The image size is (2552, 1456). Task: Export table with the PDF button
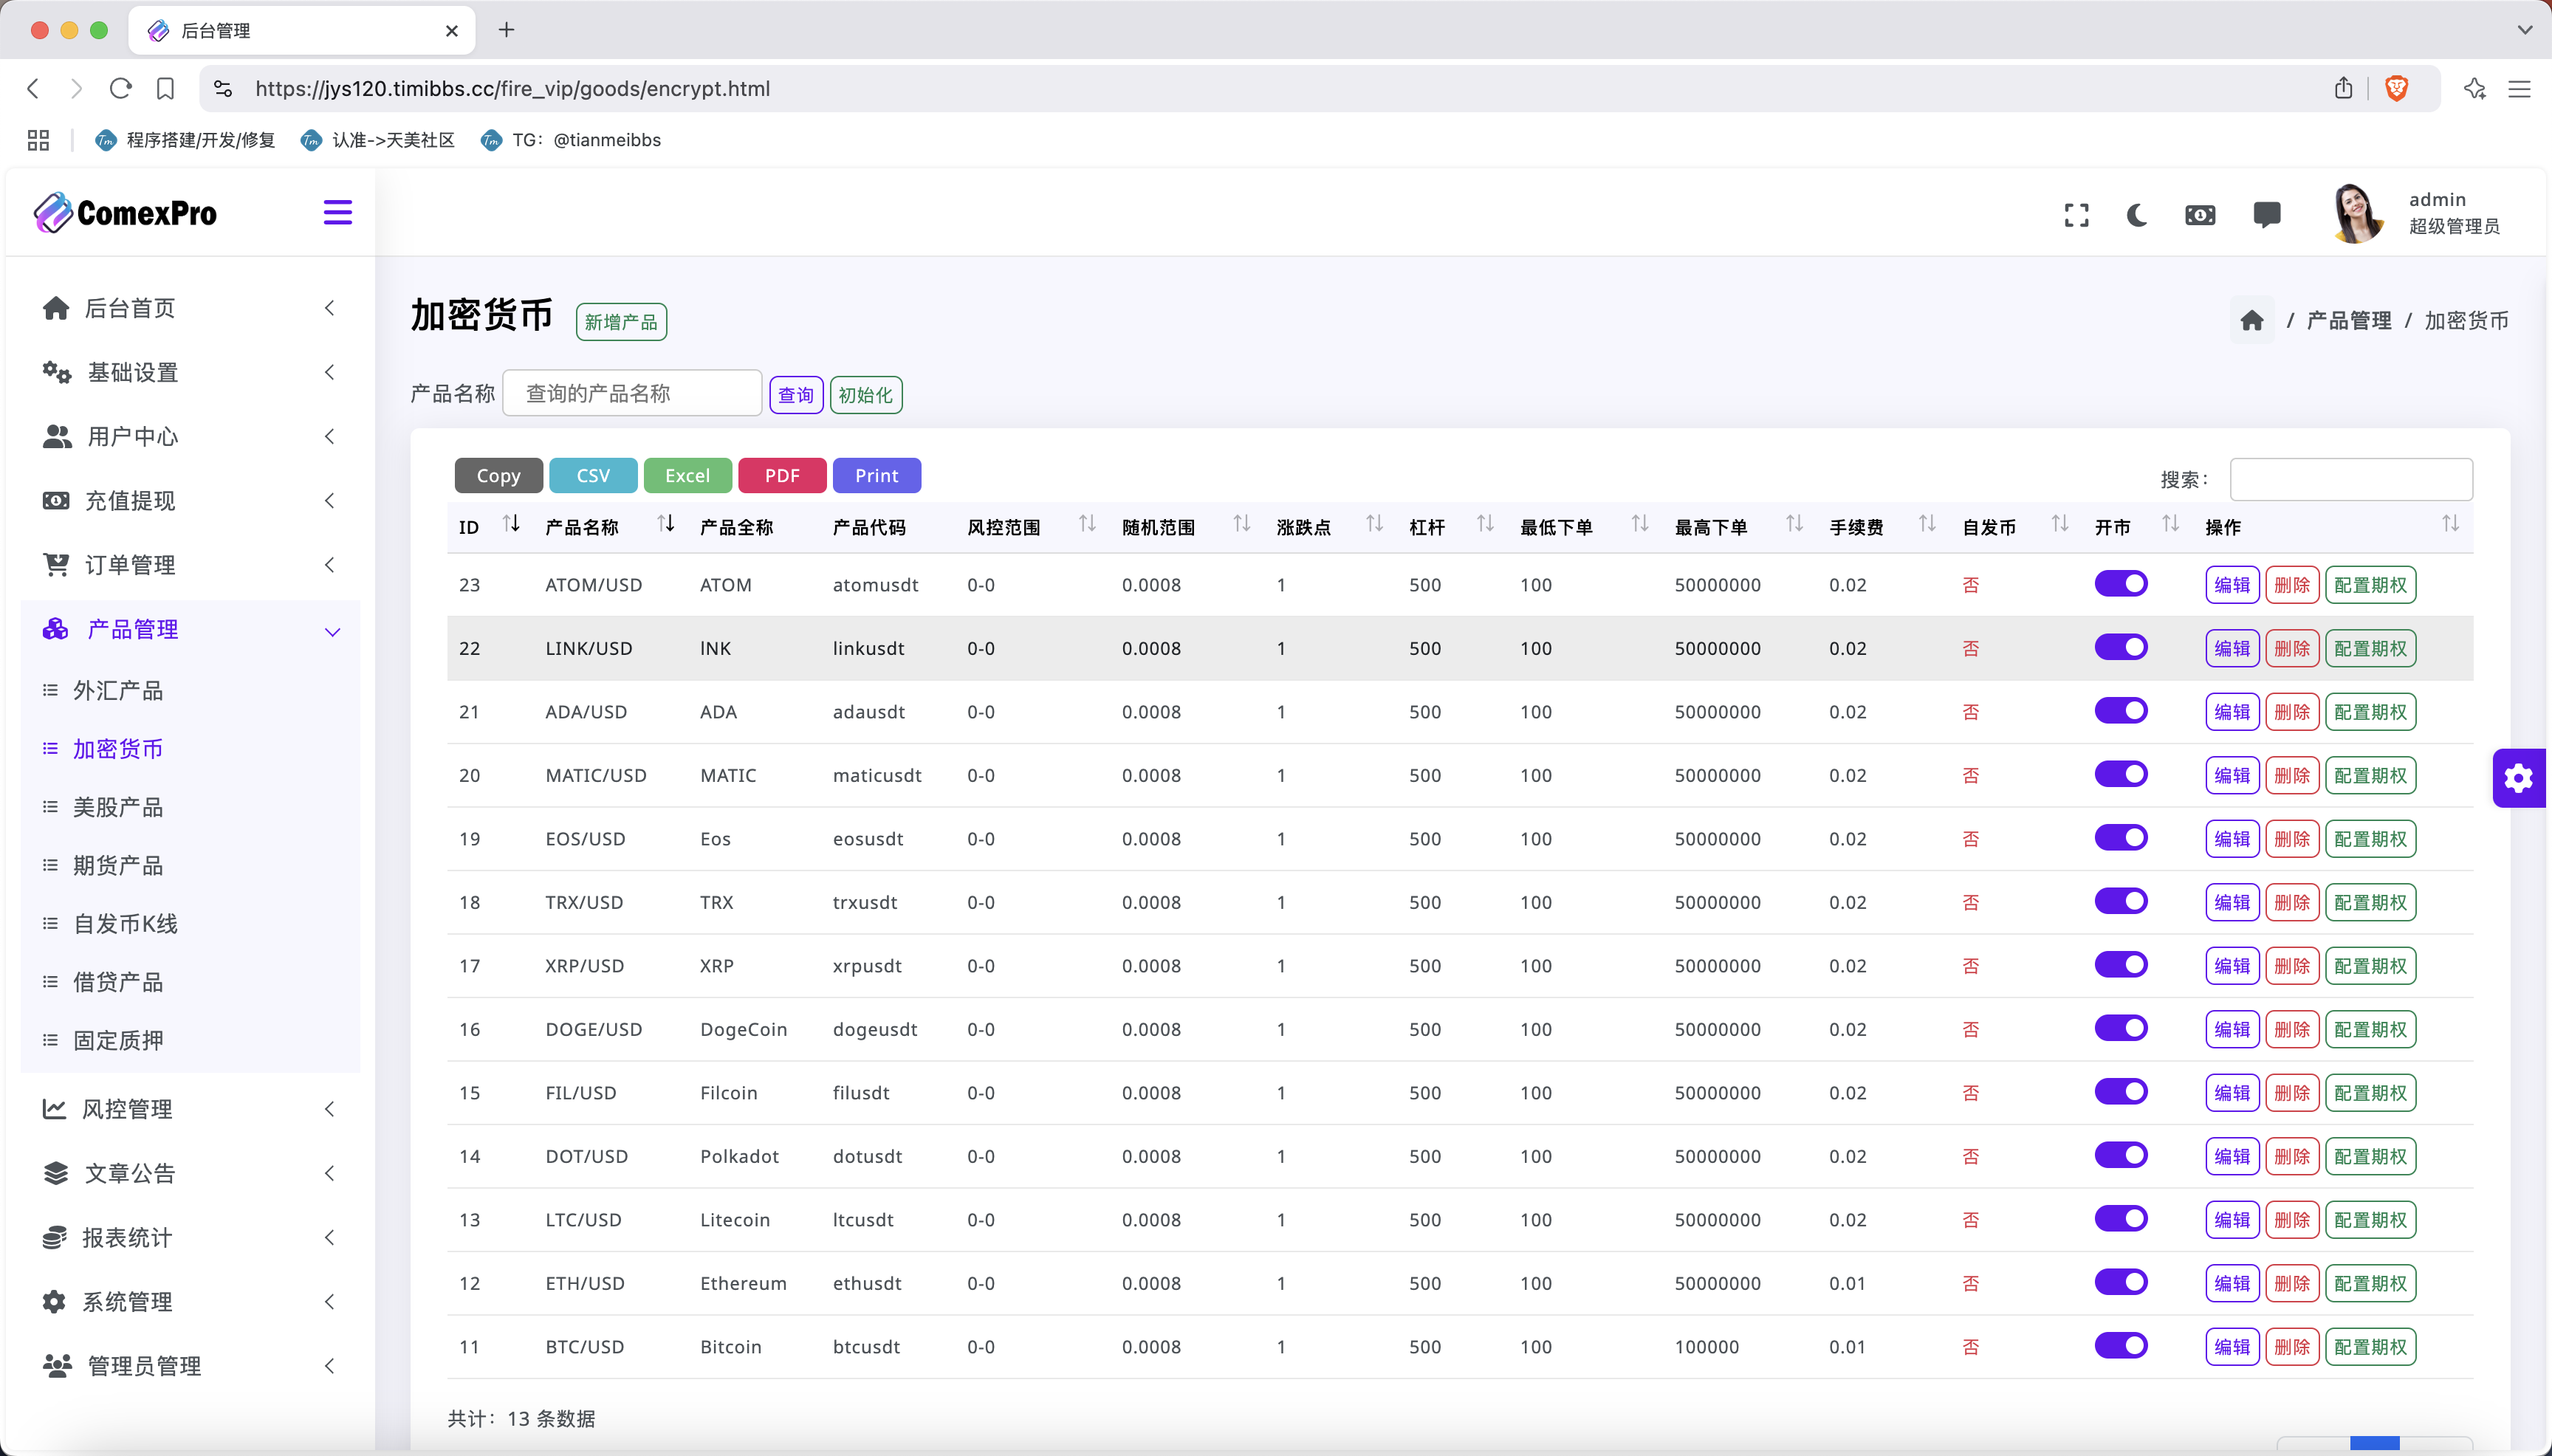(782, 476)
